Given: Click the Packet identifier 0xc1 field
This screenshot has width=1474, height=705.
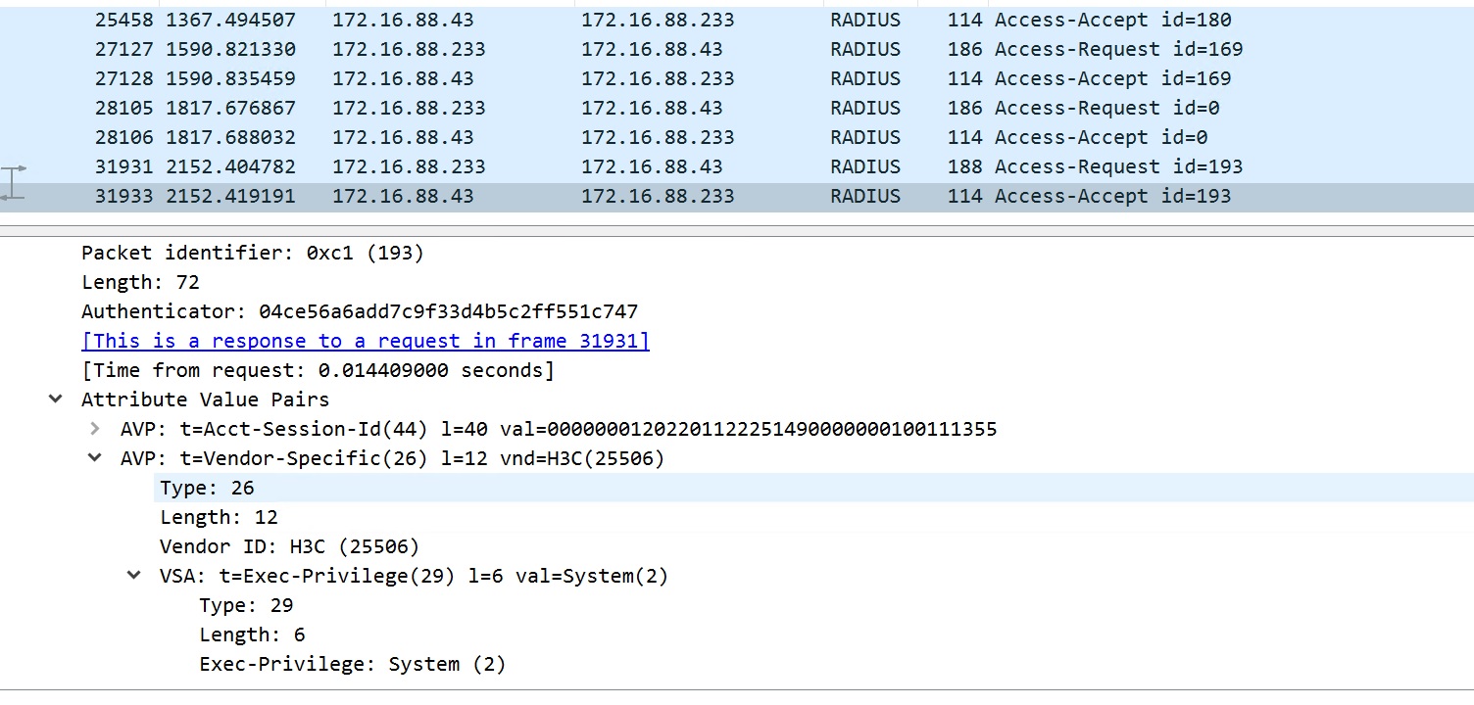Looking at the screenshot, I should (252, 253).
